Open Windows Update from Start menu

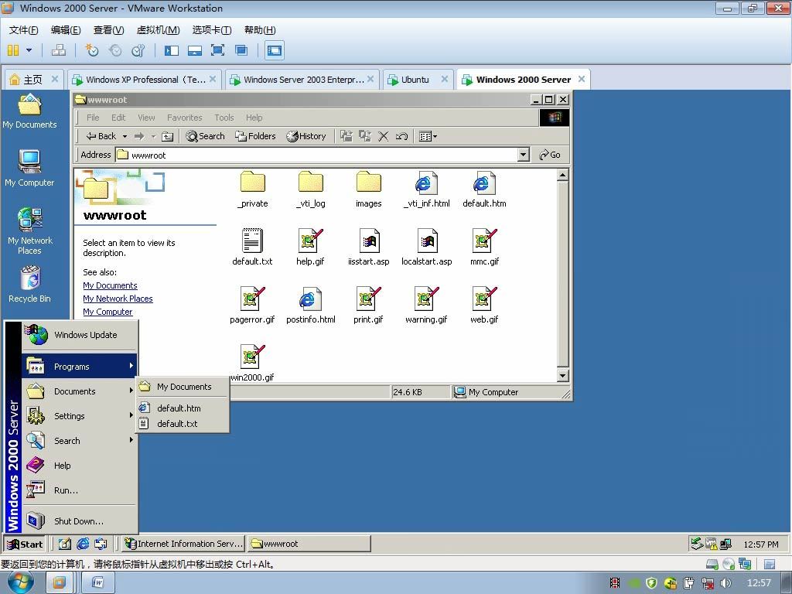[x=80, y=334]
